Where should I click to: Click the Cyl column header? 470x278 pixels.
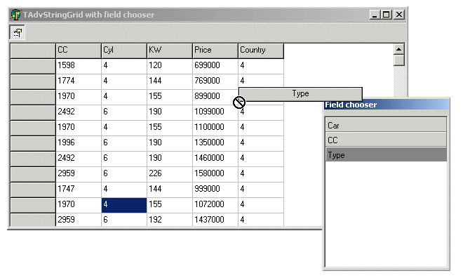pyautogui.click(x=124, y=51)
